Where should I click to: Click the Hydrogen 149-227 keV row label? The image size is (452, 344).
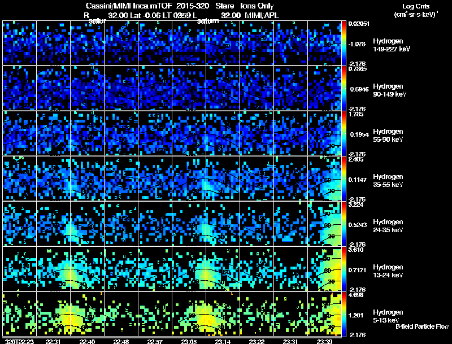point(392,45)
